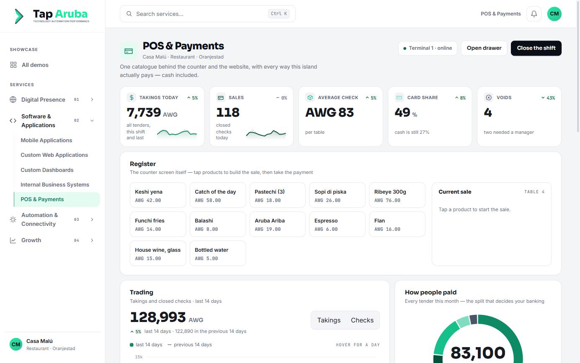The height and width of the screenshot is (363, 580).
Task: Click the Open drawer button
Action: [484, 48]
